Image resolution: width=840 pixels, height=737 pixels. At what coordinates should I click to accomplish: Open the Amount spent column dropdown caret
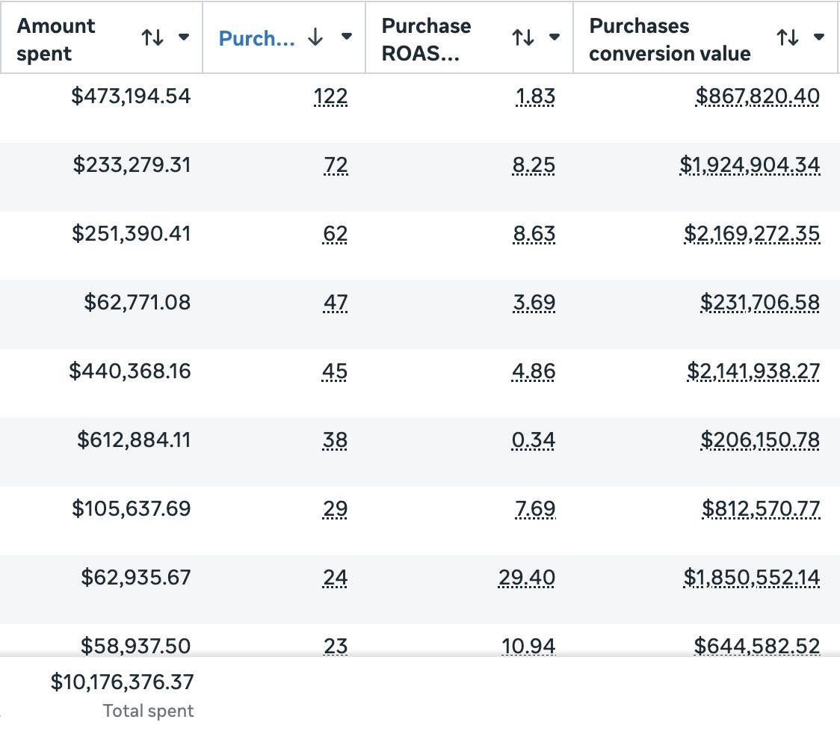pyautogui.click(x=184, y=37)
